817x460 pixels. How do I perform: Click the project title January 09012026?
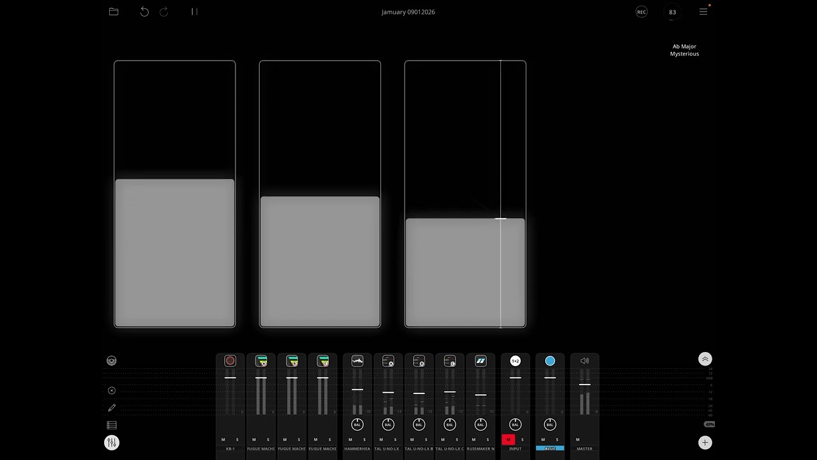tap(408, 12)
